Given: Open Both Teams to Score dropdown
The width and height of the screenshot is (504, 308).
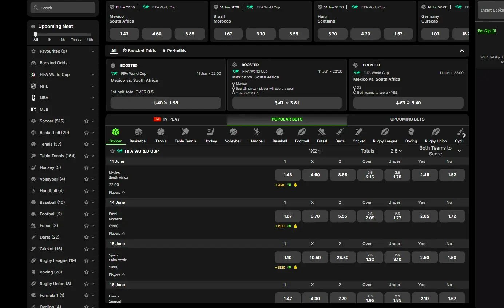Looking at the screenshot, I should [440, 151].
